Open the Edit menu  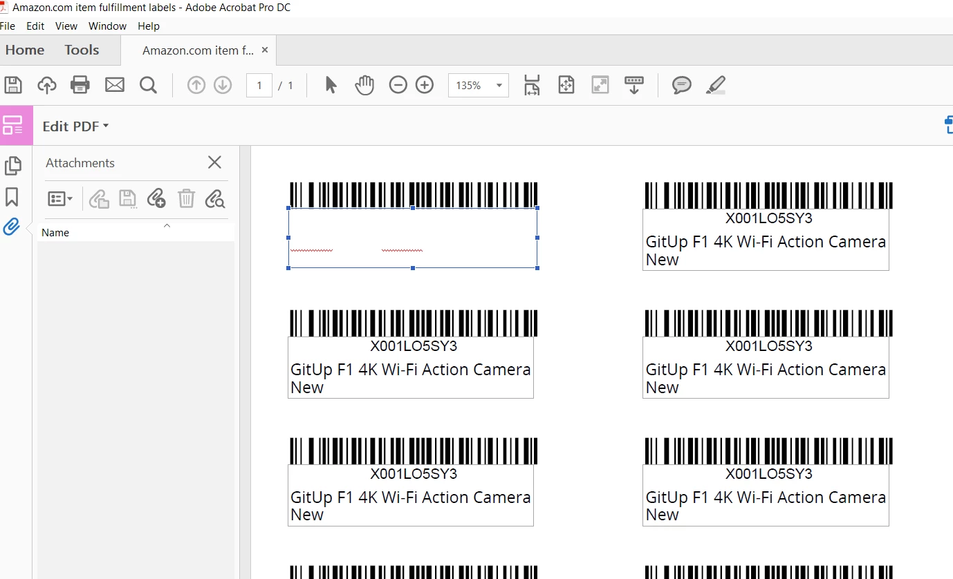[x=35, y=26]
